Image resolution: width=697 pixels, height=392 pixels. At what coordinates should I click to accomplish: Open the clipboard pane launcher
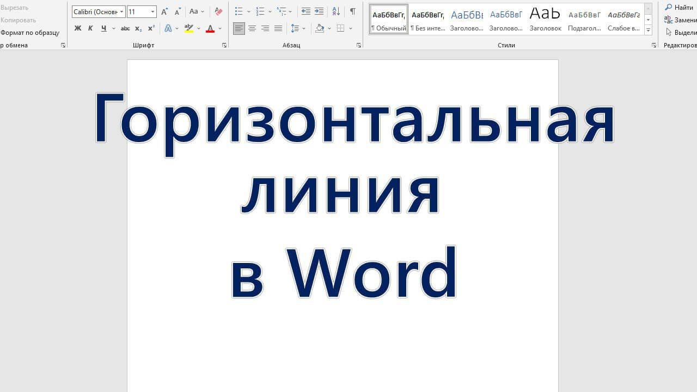63,46
